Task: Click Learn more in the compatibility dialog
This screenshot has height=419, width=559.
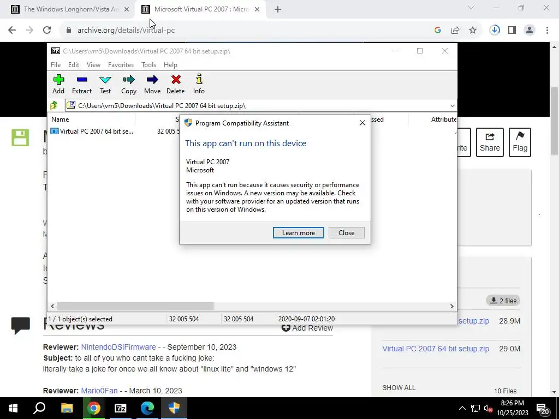Action: coord(299,232)
